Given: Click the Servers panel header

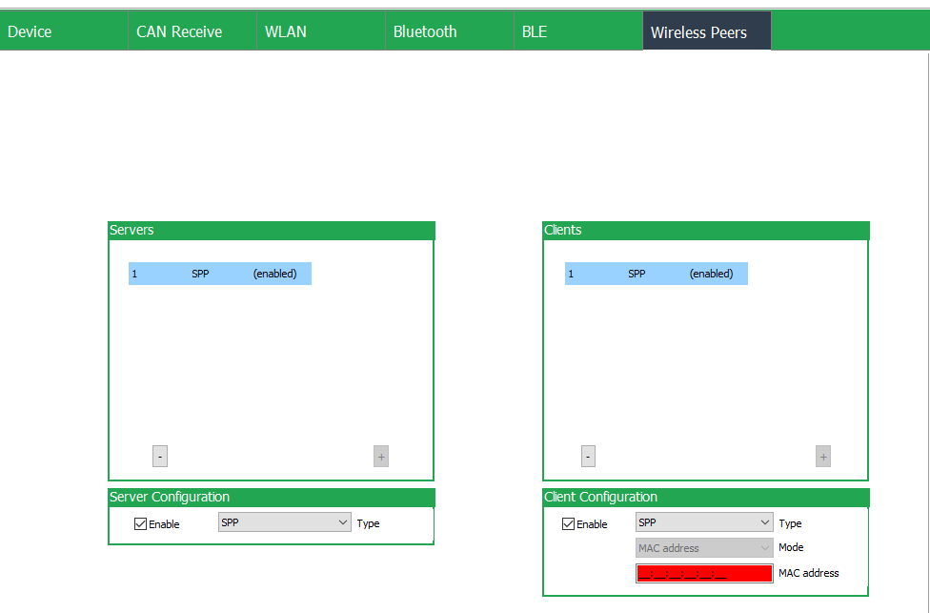Looking at the screenshot, I should [x=272, y=230].
